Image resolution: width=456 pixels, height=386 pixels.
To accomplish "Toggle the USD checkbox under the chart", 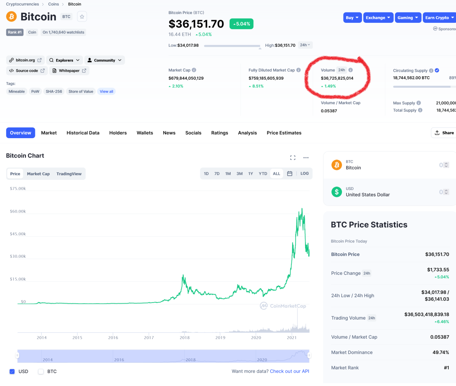I will coord(12,372).
